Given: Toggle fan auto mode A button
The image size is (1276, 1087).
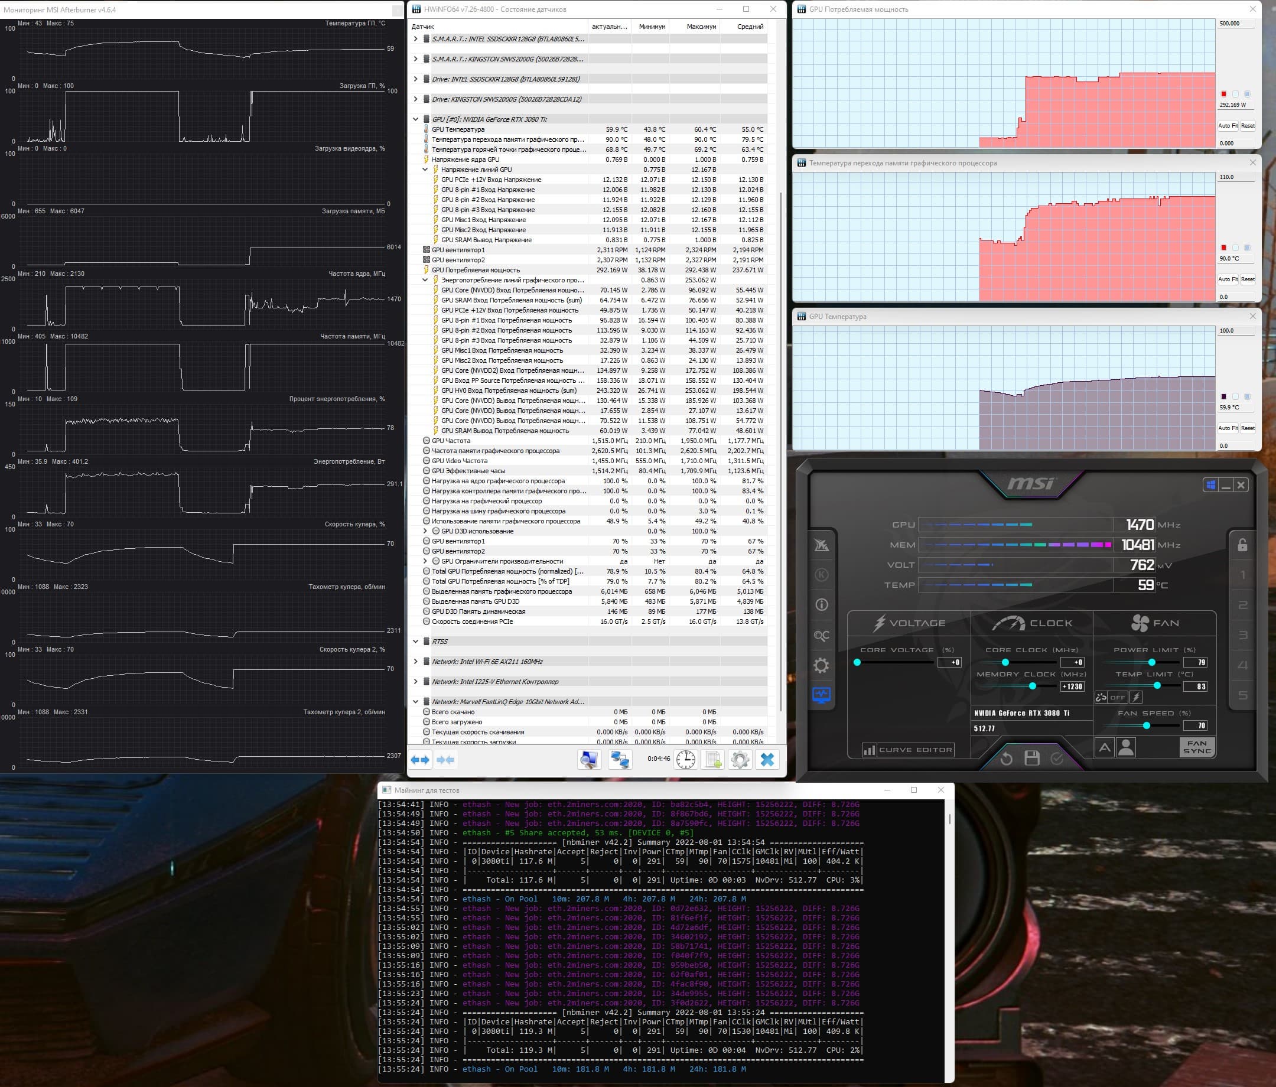Looking at the screenshot, I should click(x=1105, y=748).
